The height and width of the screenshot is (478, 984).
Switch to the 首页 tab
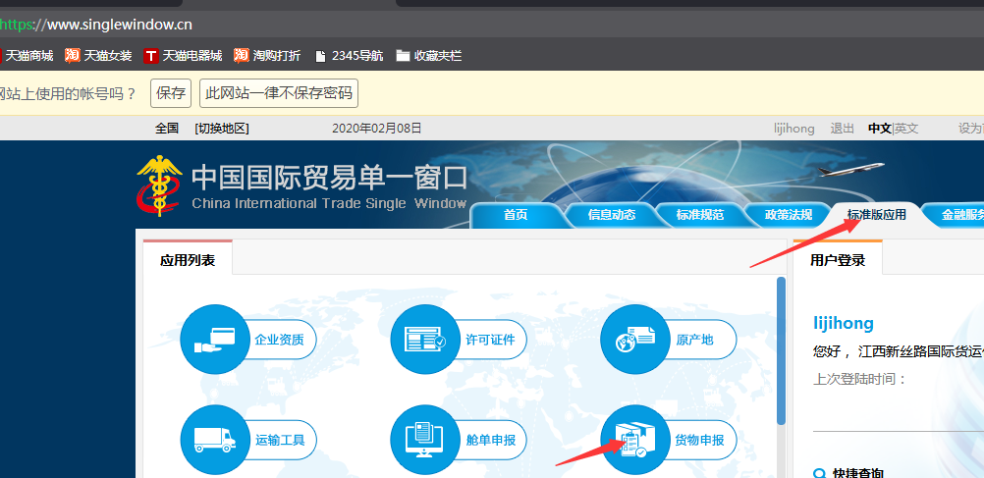[x=516, y=215]
